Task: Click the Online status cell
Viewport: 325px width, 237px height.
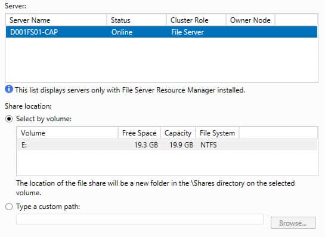Action: click(x=122, y=32)
